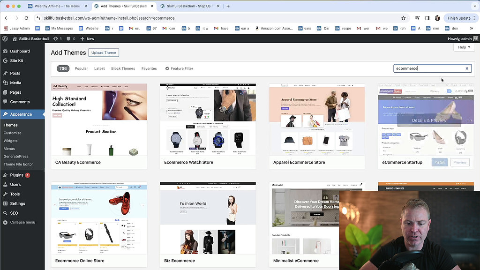Open the Dashboard from the admin sidebar

pos(19,51)
